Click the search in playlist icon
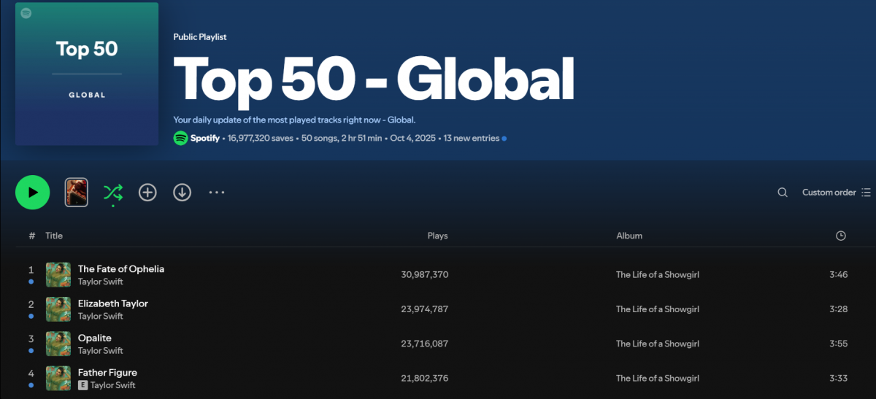876x399 pixels. pos(783,193)
